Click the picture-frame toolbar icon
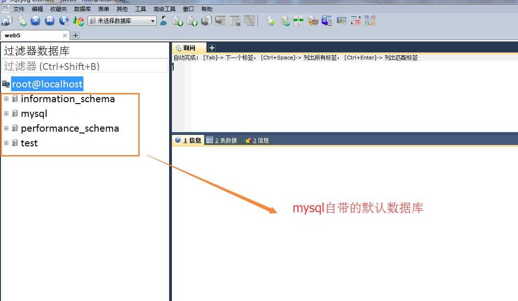This screenshot has height=301, width=518. tap(341, 21)
